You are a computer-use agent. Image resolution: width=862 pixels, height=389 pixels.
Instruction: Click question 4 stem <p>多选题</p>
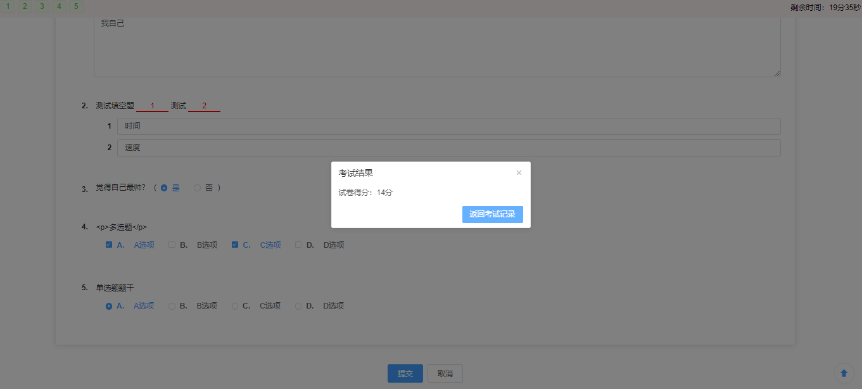121,227
